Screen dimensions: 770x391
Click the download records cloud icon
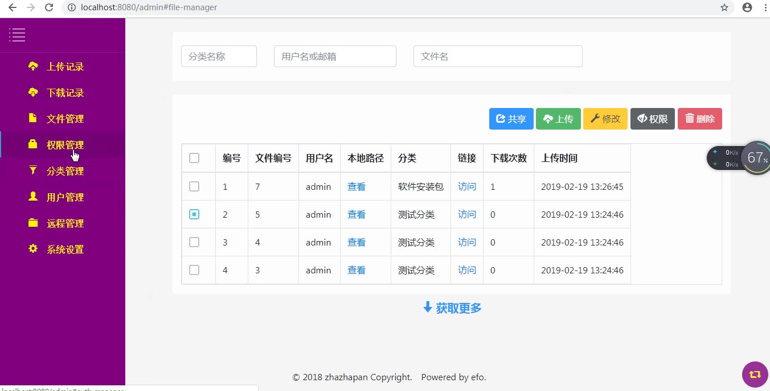[33, 93]
